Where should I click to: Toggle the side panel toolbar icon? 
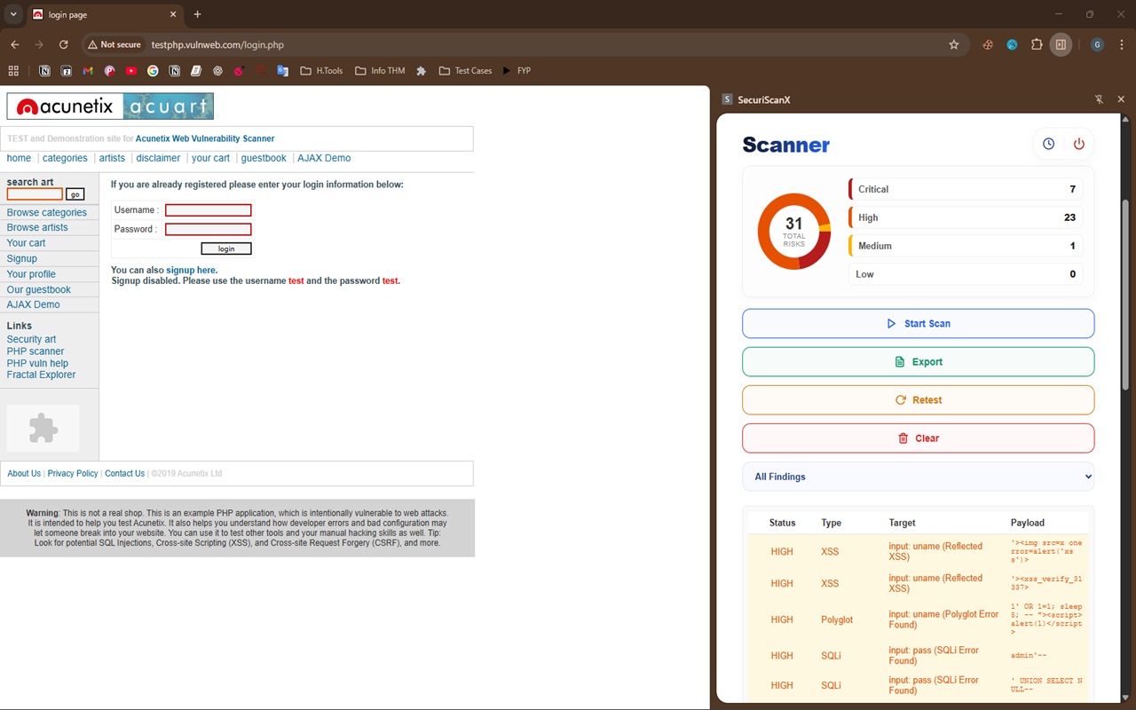pos(1061,44)
